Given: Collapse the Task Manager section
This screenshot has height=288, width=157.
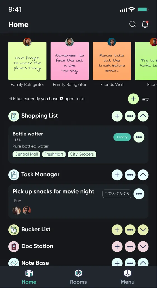Looking at the screenshot, I should (x=143, y=175).
